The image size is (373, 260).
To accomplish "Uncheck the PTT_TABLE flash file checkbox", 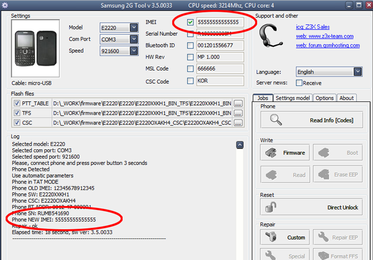I will pos(17,103).
